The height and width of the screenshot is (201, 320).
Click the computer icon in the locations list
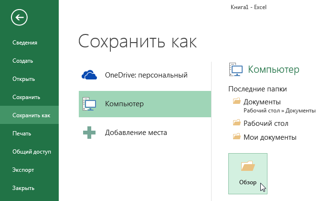89,104
